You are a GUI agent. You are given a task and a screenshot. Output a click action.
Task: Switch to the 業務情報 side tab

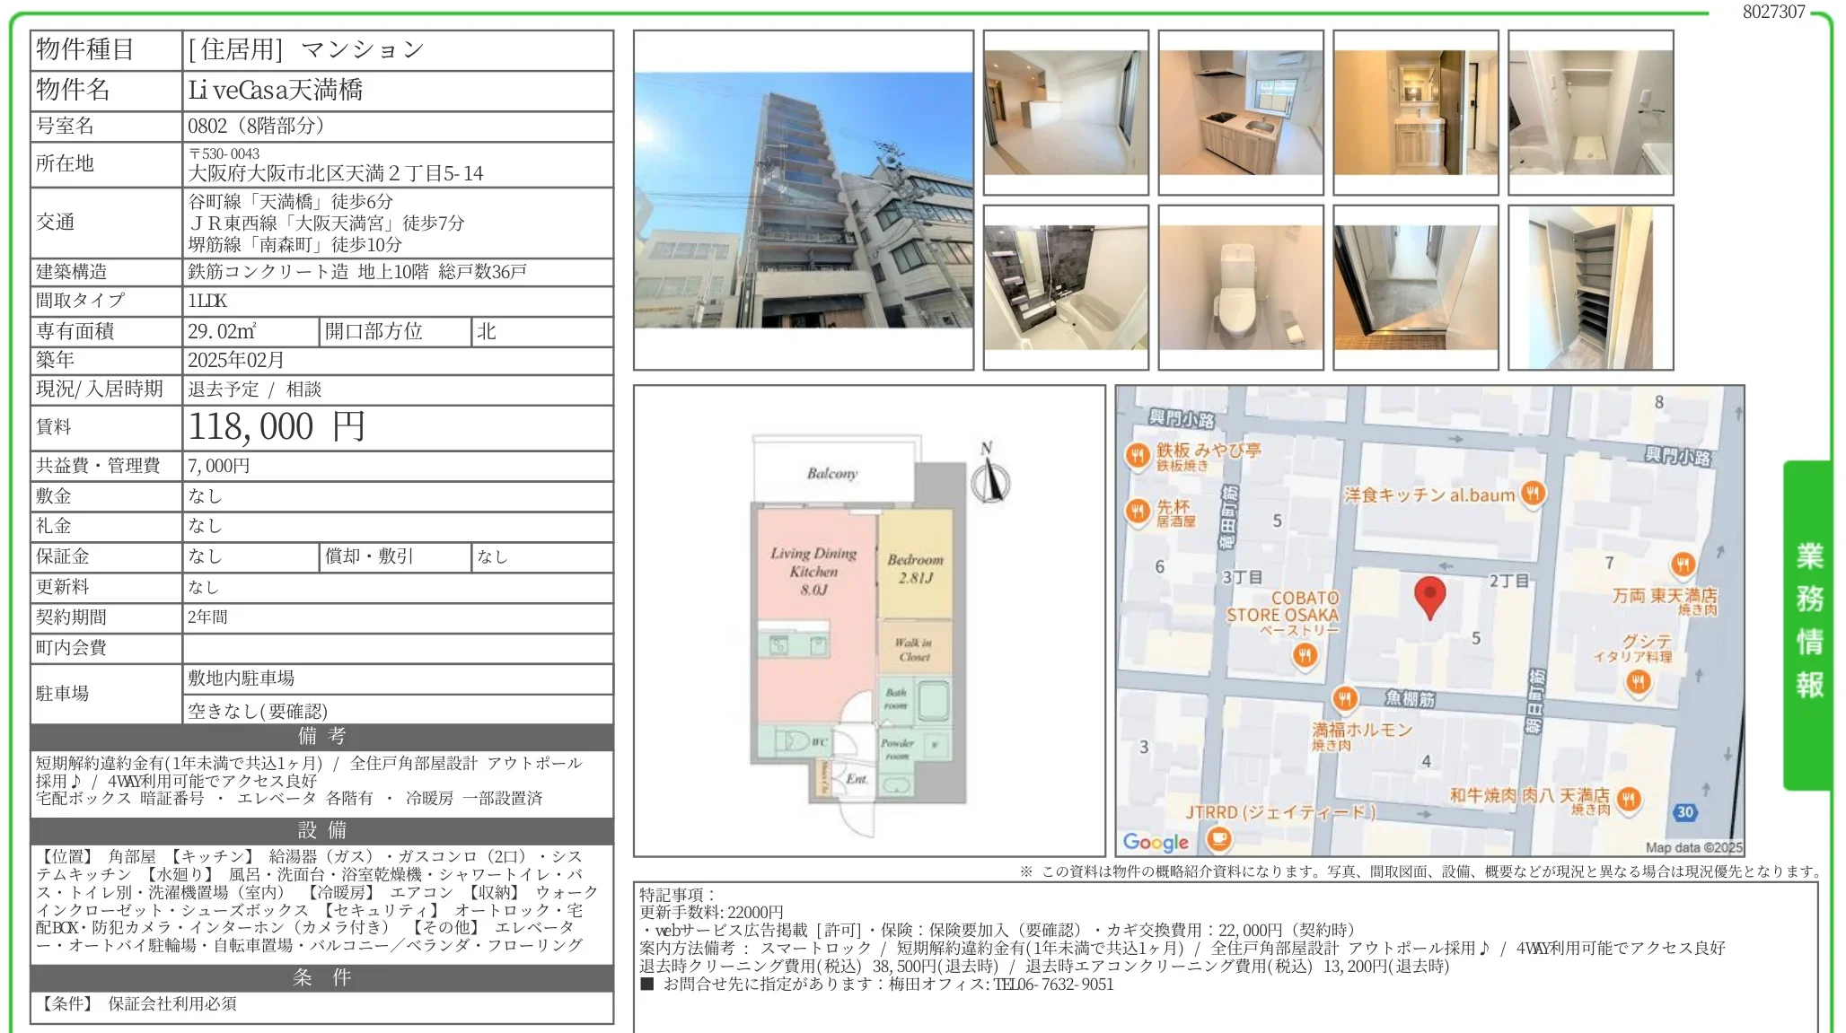(x=1811, y=617)
